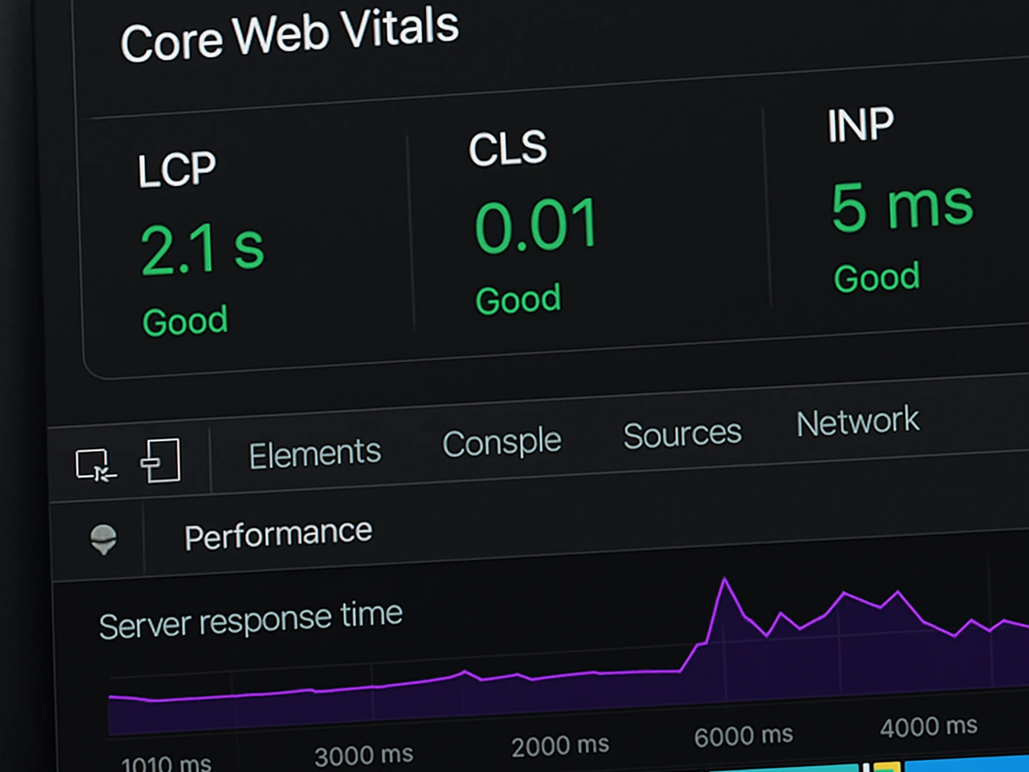Select the INP metric label
Screen dimensions: 1029x772
pyautogui.click(x=861, y=124)
